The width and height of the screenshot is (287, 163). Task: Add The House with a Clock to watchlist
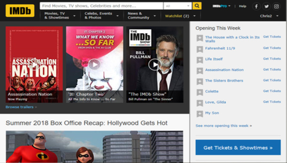[200, 38]
